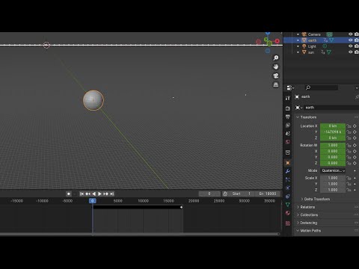Click the earth row mesh data icon
The width and height of the screenshot is (359, 269).
pos(331,40)
